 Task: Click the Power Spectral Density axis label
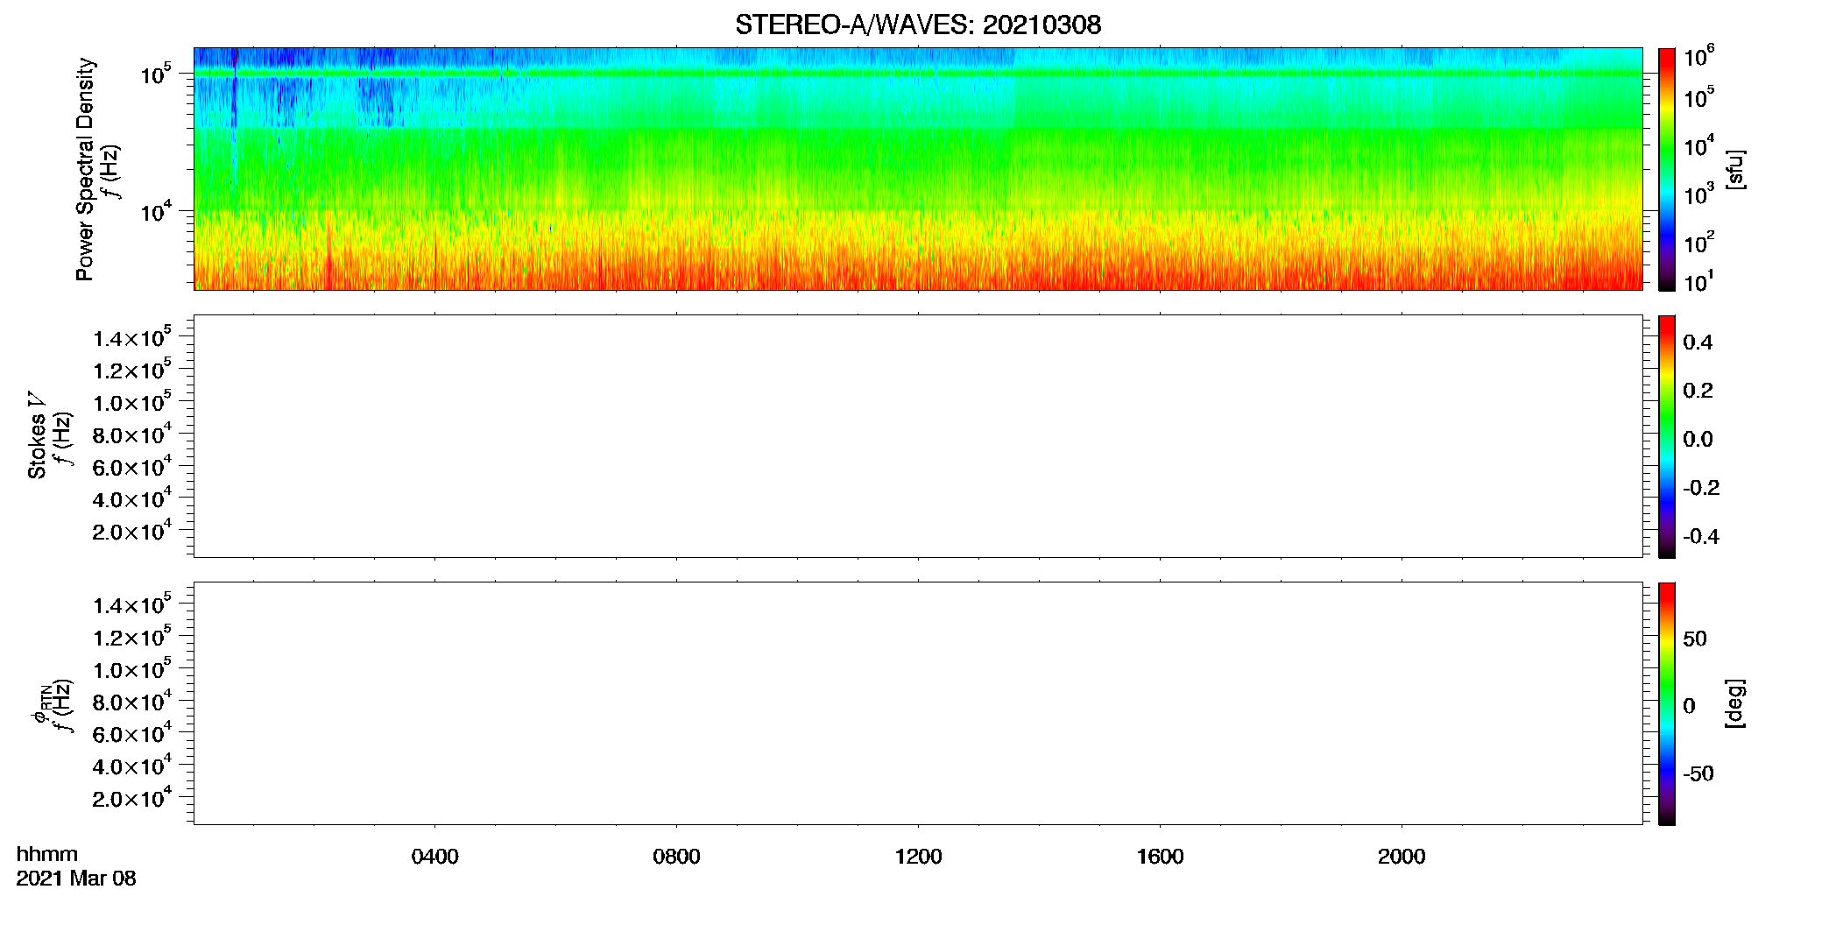[x=85, y=169]
